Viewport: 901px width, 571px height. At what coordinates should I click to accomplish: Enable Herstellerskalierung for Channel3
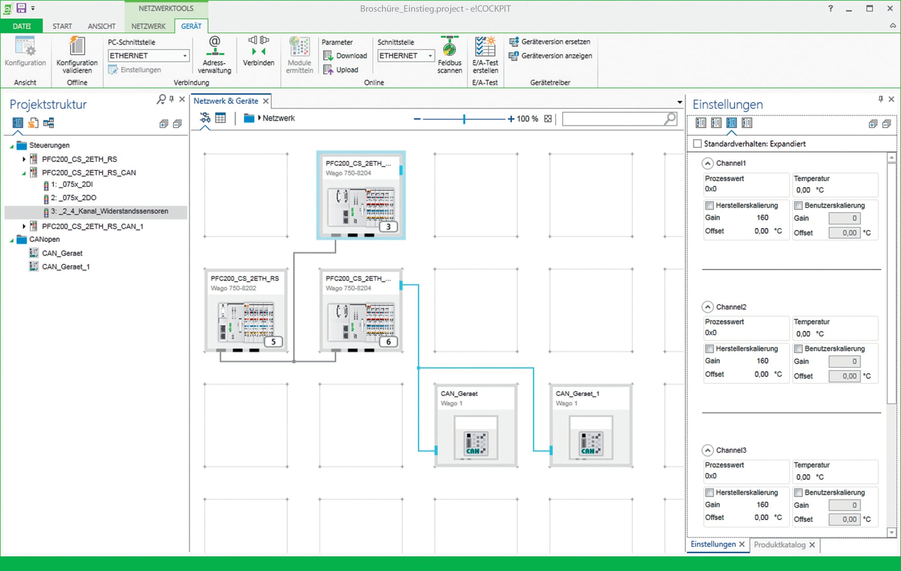(x=710, y=492)
